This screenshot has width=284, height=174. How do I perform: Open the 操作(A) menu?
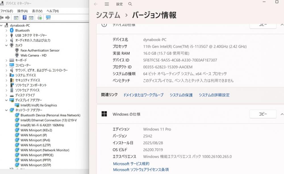pos(22,11)
